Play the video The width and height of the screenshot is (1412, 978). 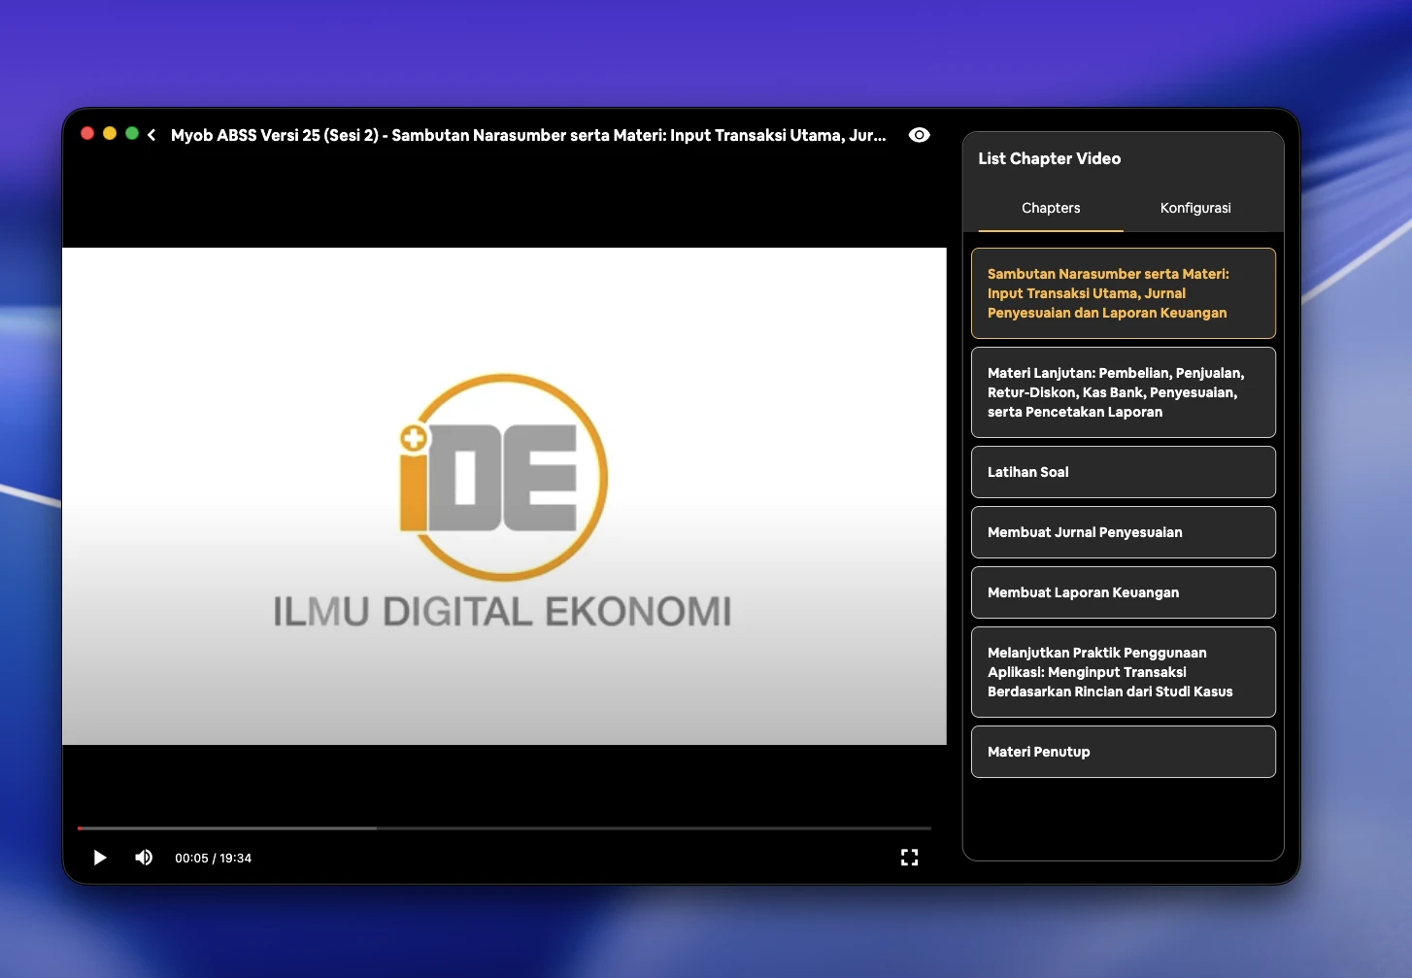click(99, 858)
